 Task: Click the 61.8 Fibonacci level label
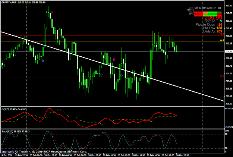click(x=222, y=76)
